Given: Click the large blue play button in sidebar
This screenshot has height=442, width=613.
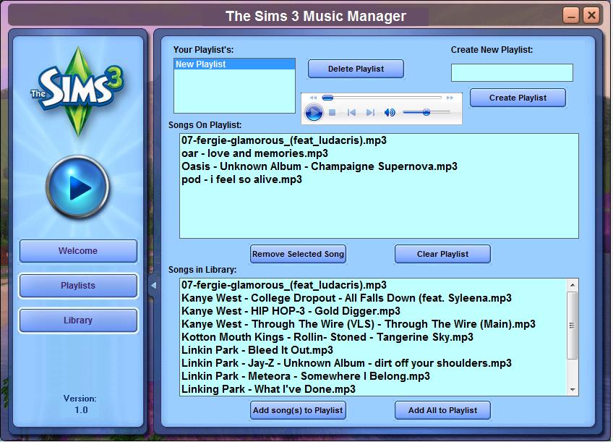Looking at the screenshot, I should (x=78, y=187).
